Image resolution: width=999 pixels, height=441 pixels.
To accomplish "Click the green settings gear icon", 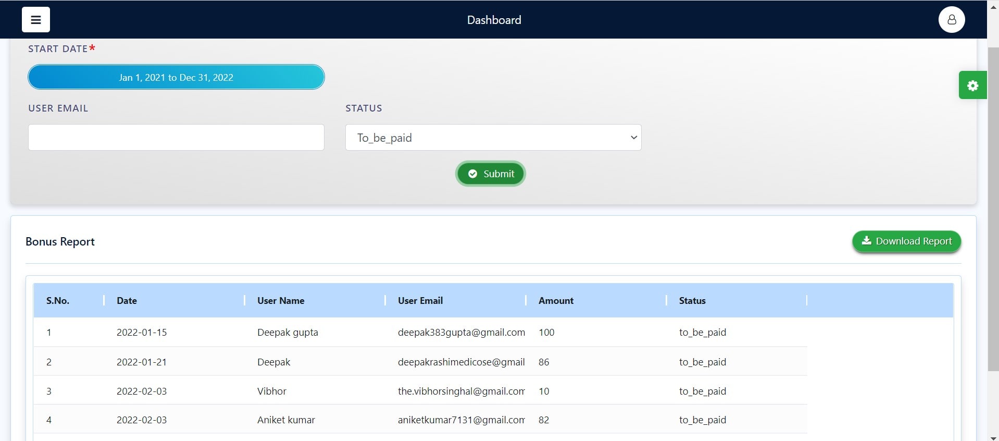I will [972, 85].
